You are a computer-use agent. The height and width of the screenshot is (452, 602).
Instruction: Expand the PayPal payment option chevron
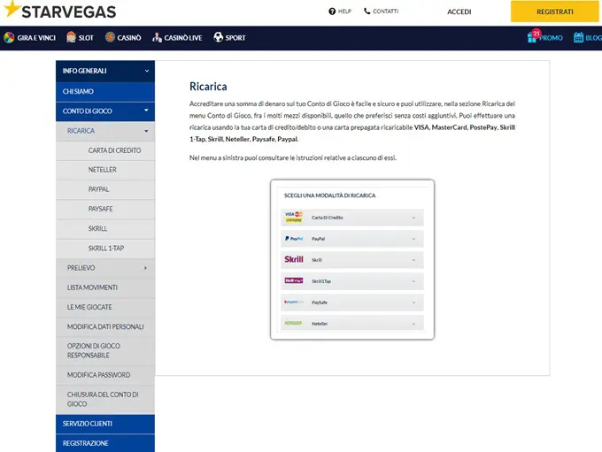pyautogui.click(x=413, y=239)
